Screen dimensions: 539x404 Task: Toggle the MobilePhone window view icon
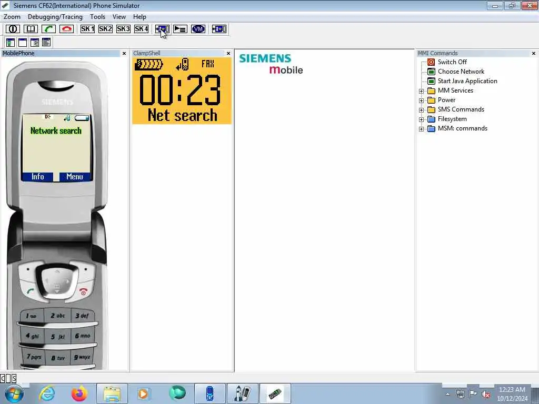pyautogui.click(x=11, y=43)
